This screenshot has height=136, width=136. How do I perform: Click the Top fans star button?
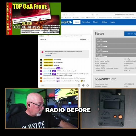click(x=83, y=39)
